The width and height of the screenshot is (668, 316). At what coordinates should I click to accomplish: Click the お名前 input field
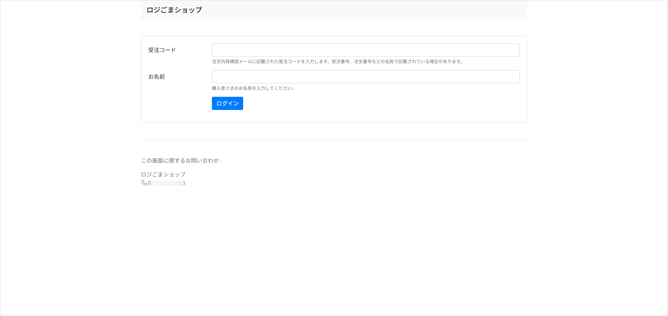[366, 77]
